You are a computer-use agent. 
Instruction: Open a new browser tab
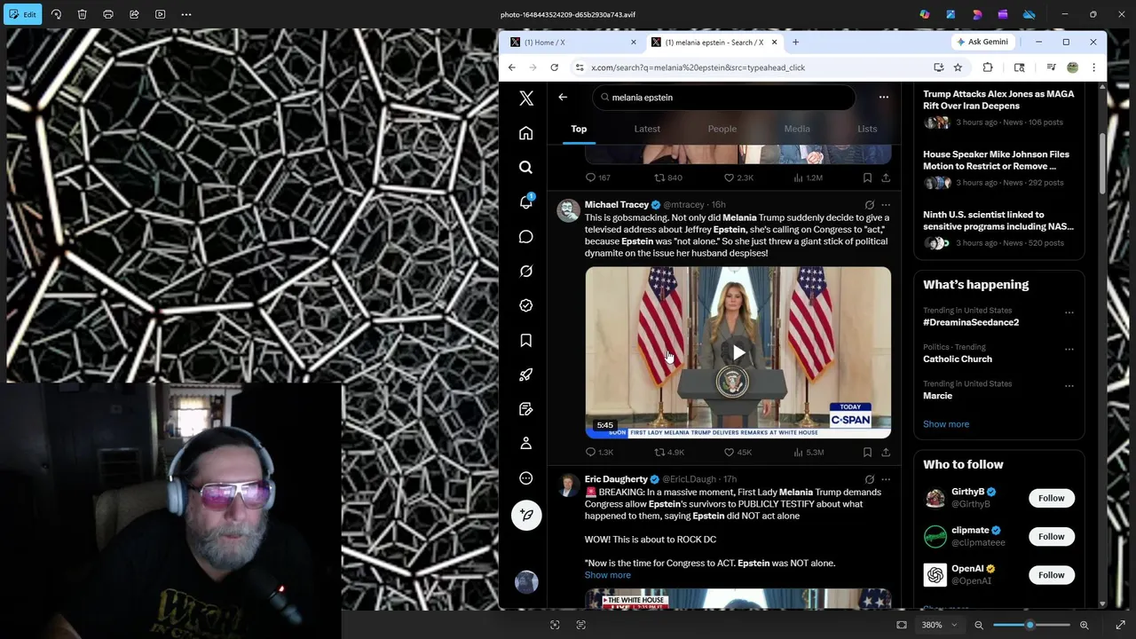[x=795, y=42]
